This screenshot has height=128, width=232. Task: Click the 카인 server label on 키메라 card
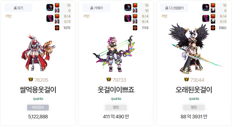[86, 16]
